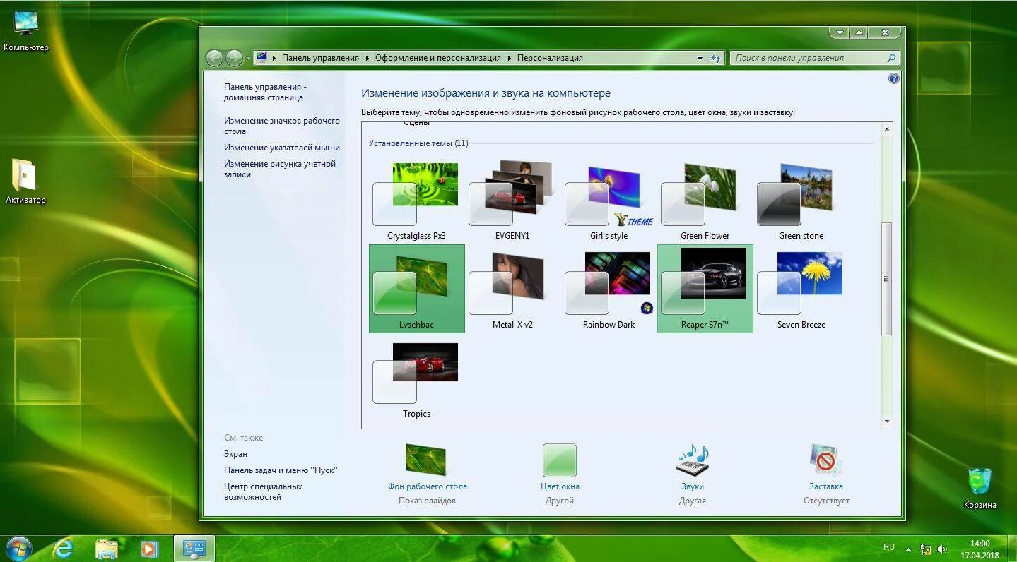Click the network tray icon
Image resolution: width=1017 pixels, height=562 pixels.
pyautogui.click(x=926, y=549)
